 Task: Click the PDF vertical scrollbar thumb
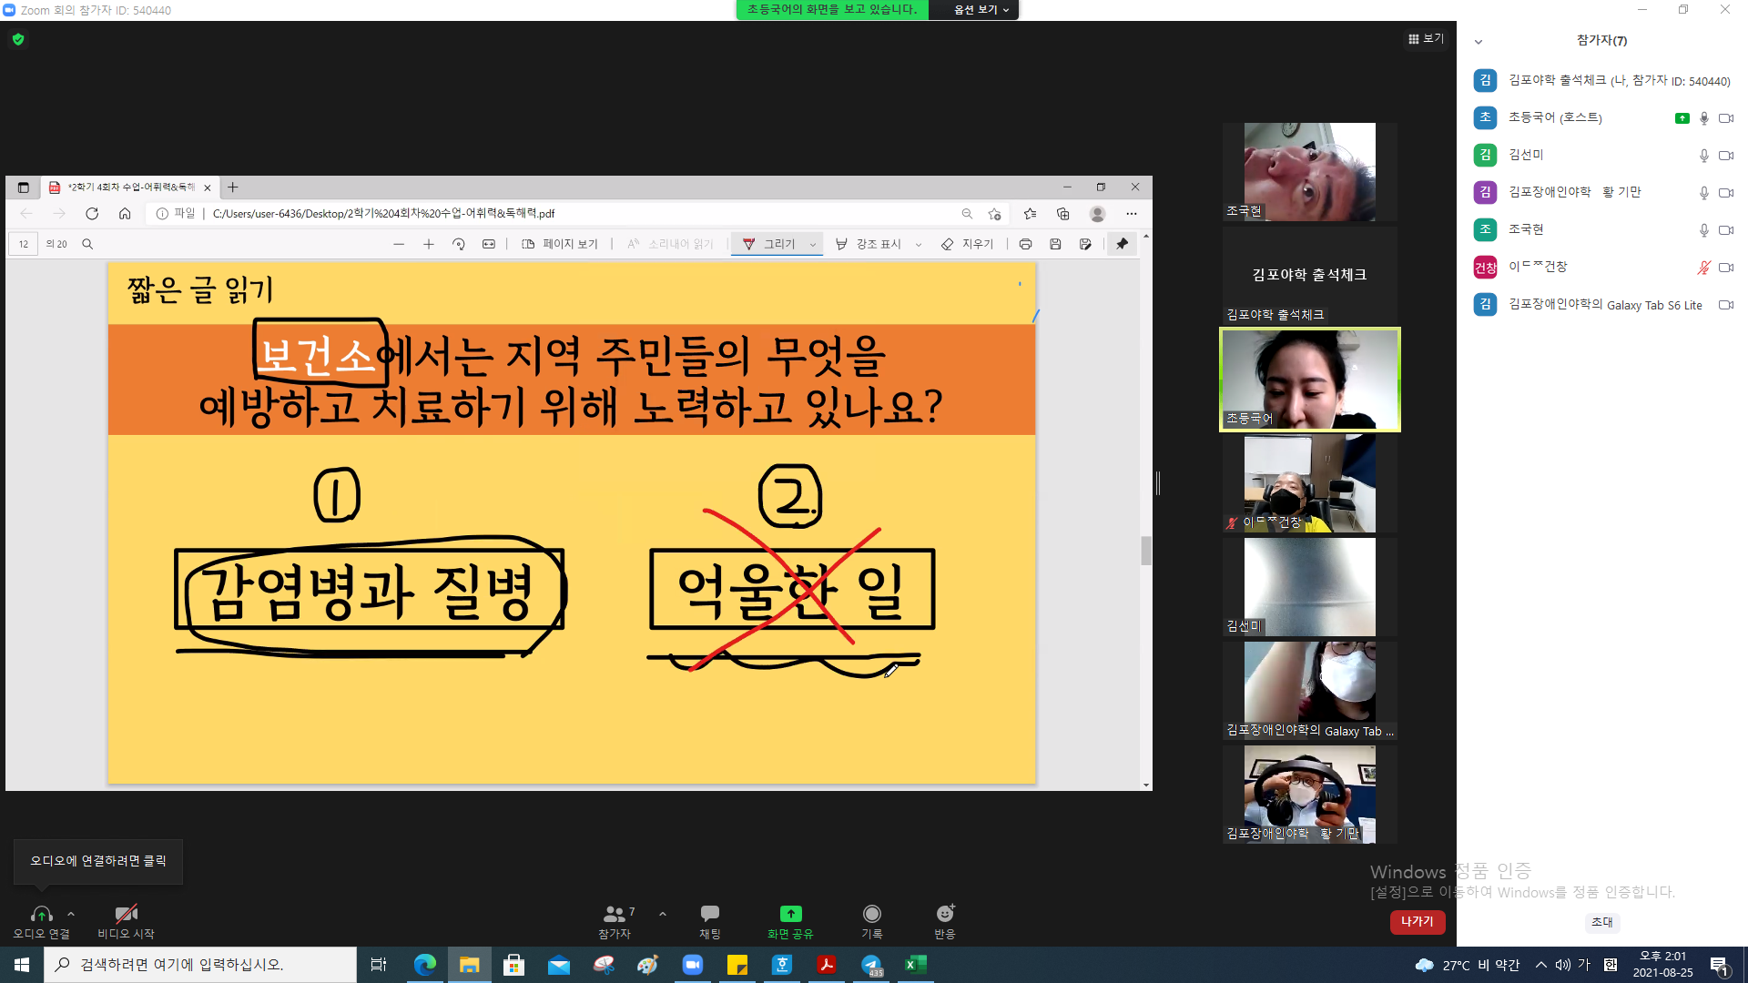1146,551
